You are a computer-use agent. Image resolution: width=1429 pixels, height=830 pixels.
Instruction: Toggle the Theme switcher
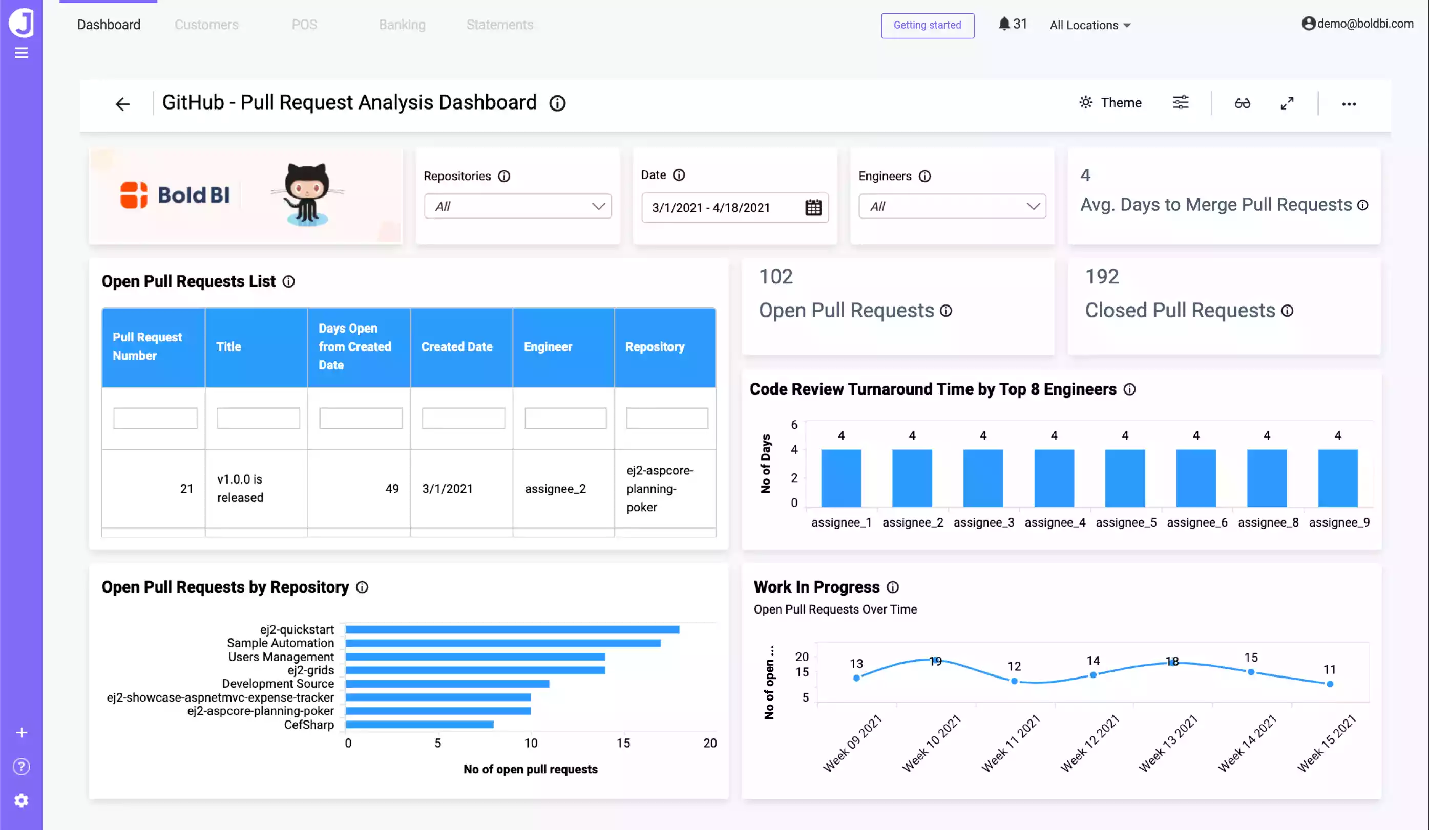point(1110,102)
